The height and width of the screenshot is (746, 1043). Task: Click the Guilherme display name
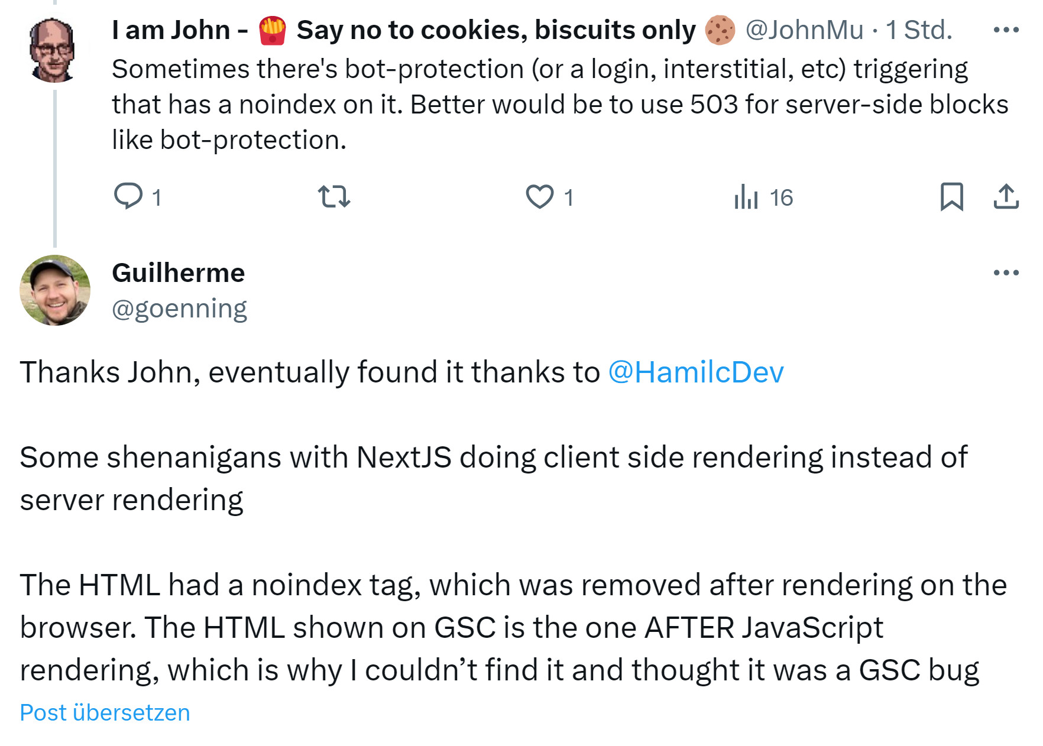click(178, 273)
